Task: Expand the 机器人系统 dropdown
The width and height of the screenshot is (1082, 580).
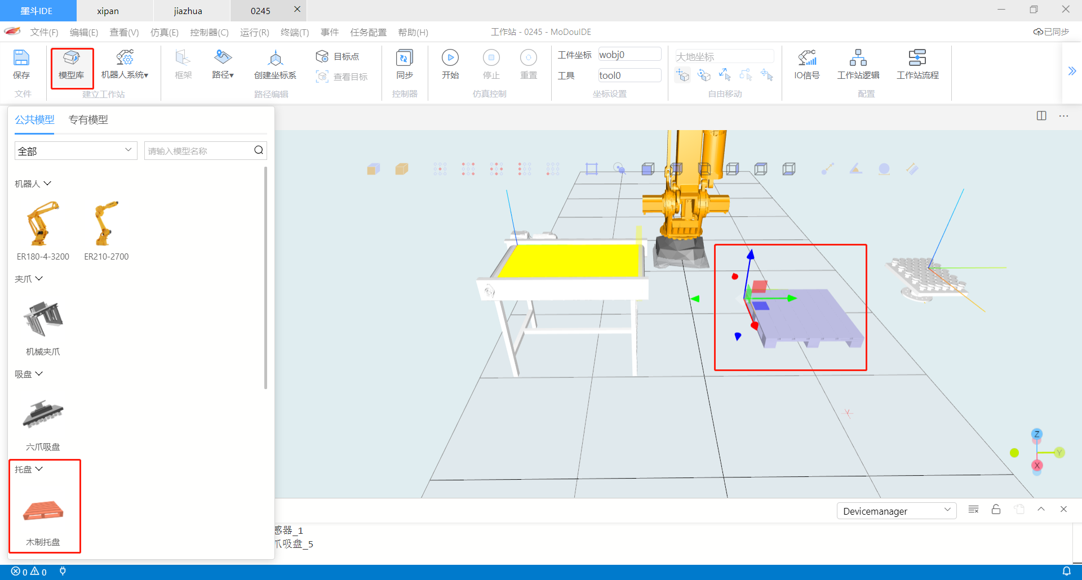Action: [125, 65]
